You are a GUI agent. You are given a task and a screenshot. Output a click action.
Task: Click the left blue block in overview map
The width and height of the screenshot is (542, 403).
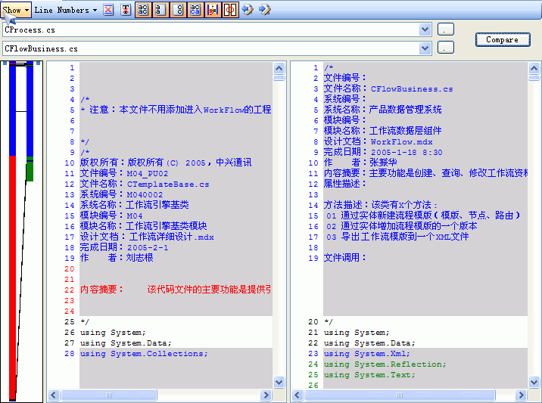click(x=12, y=110)
